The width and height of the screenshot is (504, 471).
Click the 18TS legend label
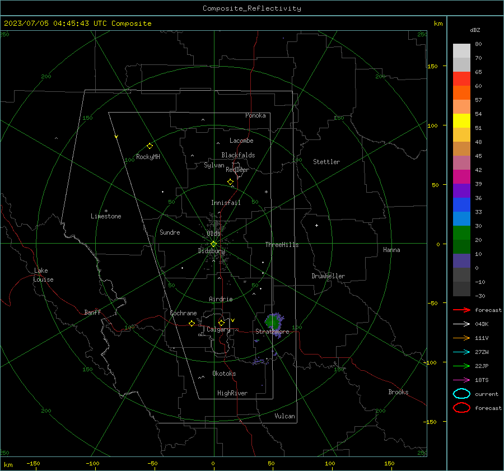coord(482,380)
